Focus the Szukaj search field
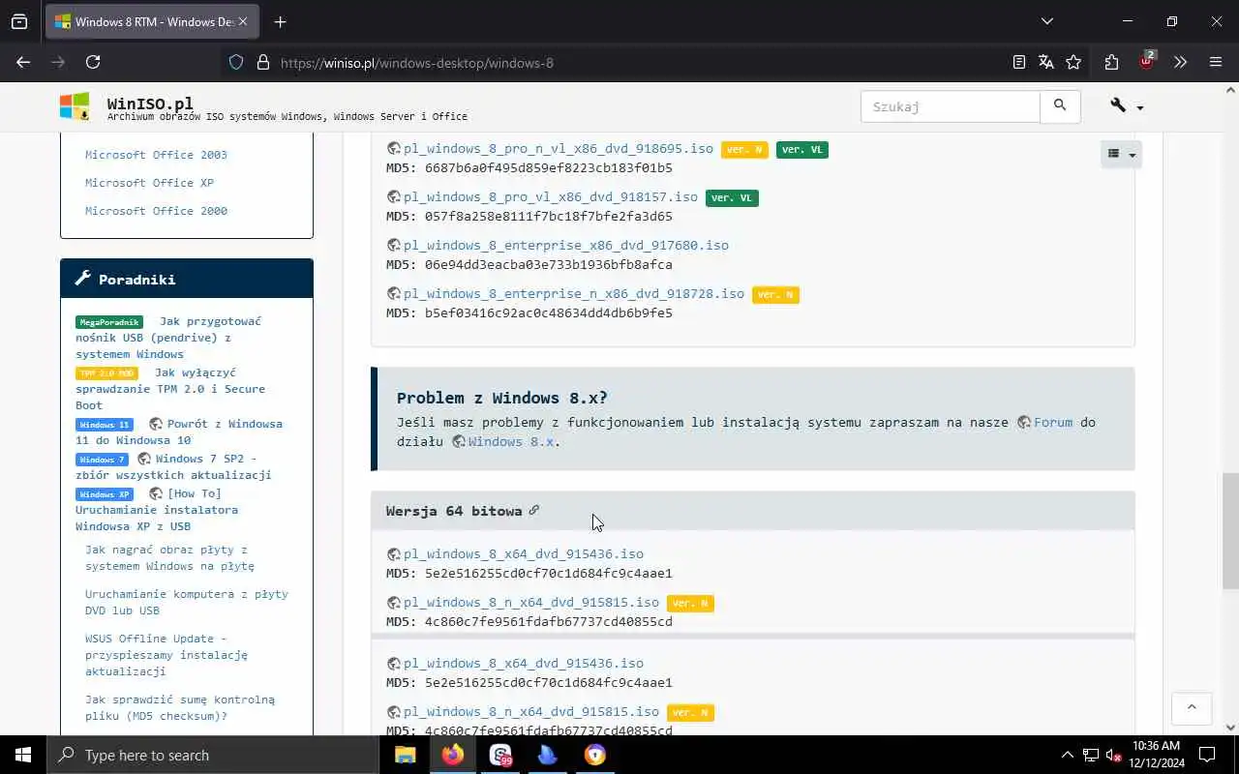The image size is (1239, 774). [951, 106]
